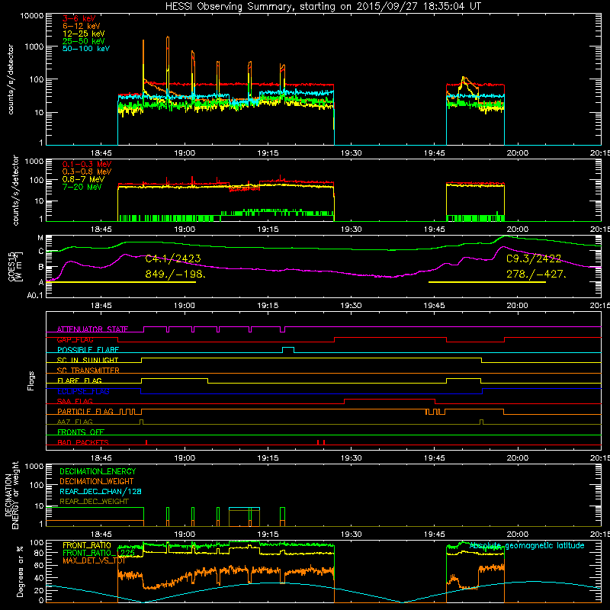Click the DECIMATION ENERGY or weight axis title
This screenshot has width=610, height=610.
(11, 495)
